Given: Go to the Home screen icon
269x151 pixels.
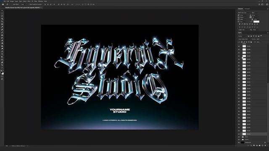Looking at the screenshot, I should pos(3,5).
